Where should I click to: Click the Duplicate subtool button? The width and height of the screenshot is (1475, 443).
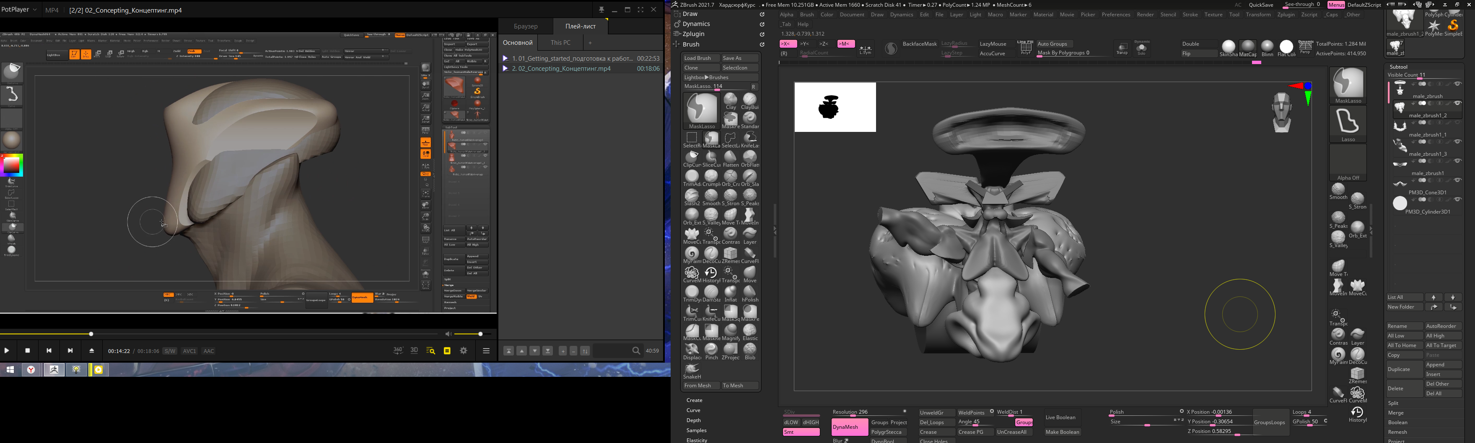click(x=1404, y=370)
